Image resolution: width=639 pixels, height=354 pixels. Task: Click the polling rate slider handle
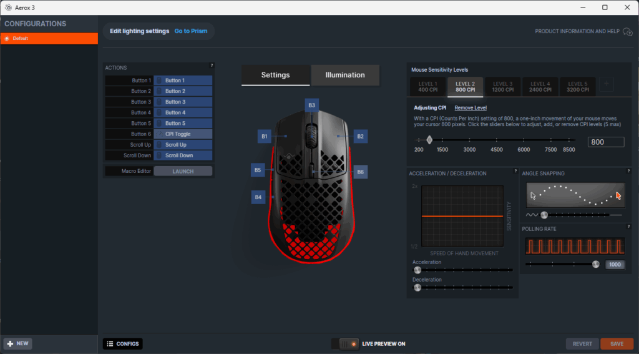point(596,264)
